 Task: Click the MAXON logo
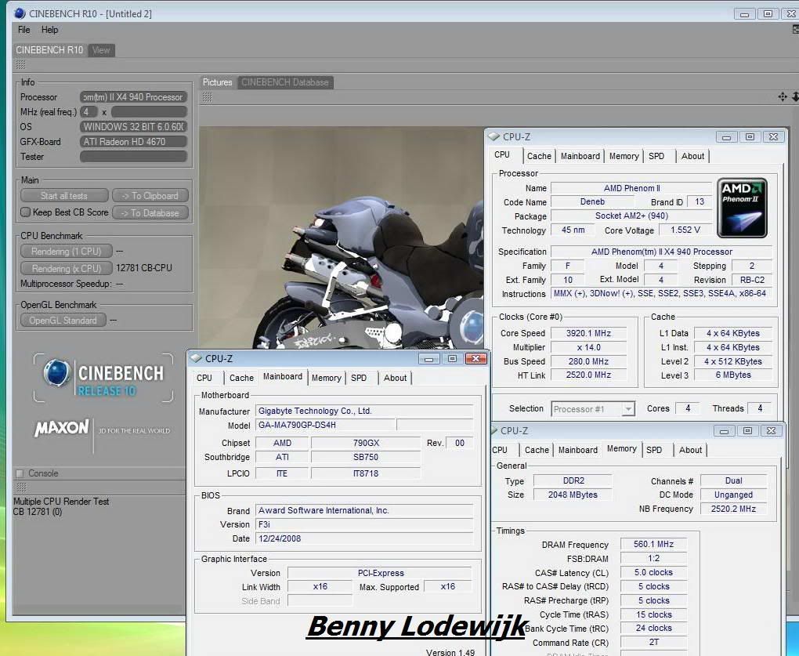pyautogui.click(x=62, y=428)
